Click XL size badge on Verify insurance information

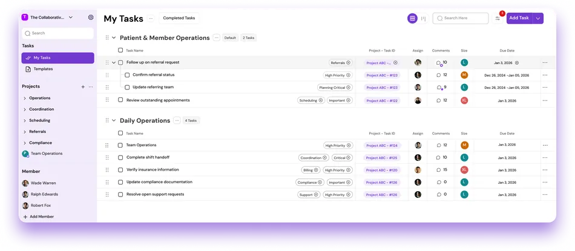point(464,170)
